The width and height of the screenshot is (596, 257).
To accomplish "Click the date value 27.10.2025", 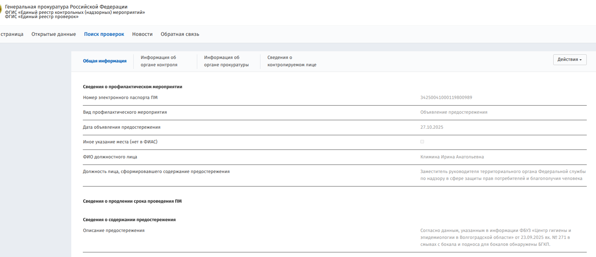I will [432, 127].
